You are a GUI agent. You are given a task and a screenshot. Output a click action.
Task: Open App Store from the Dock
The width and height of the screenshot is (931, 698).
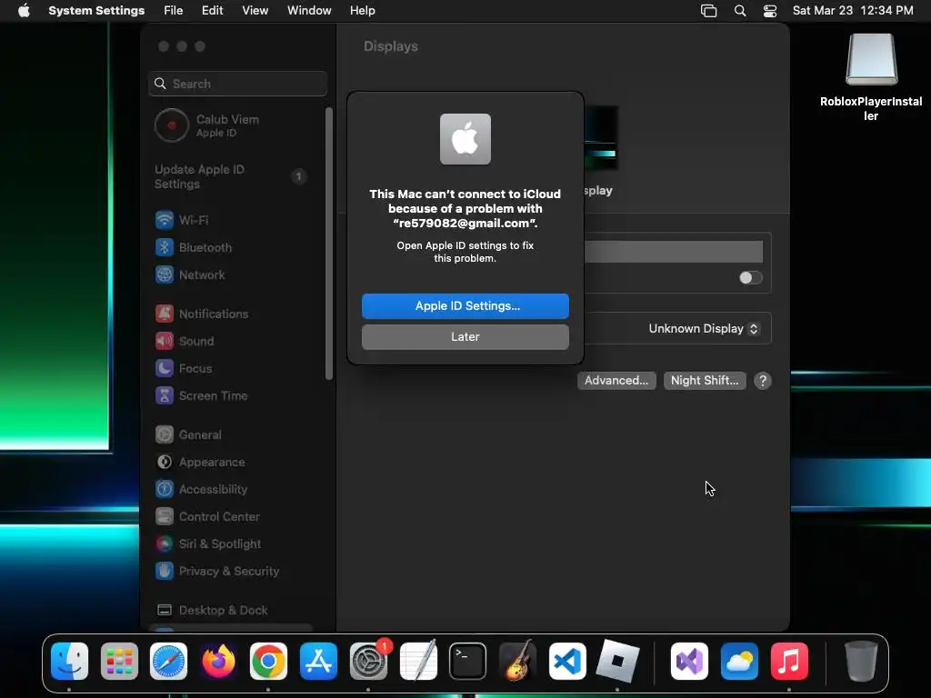318,662
